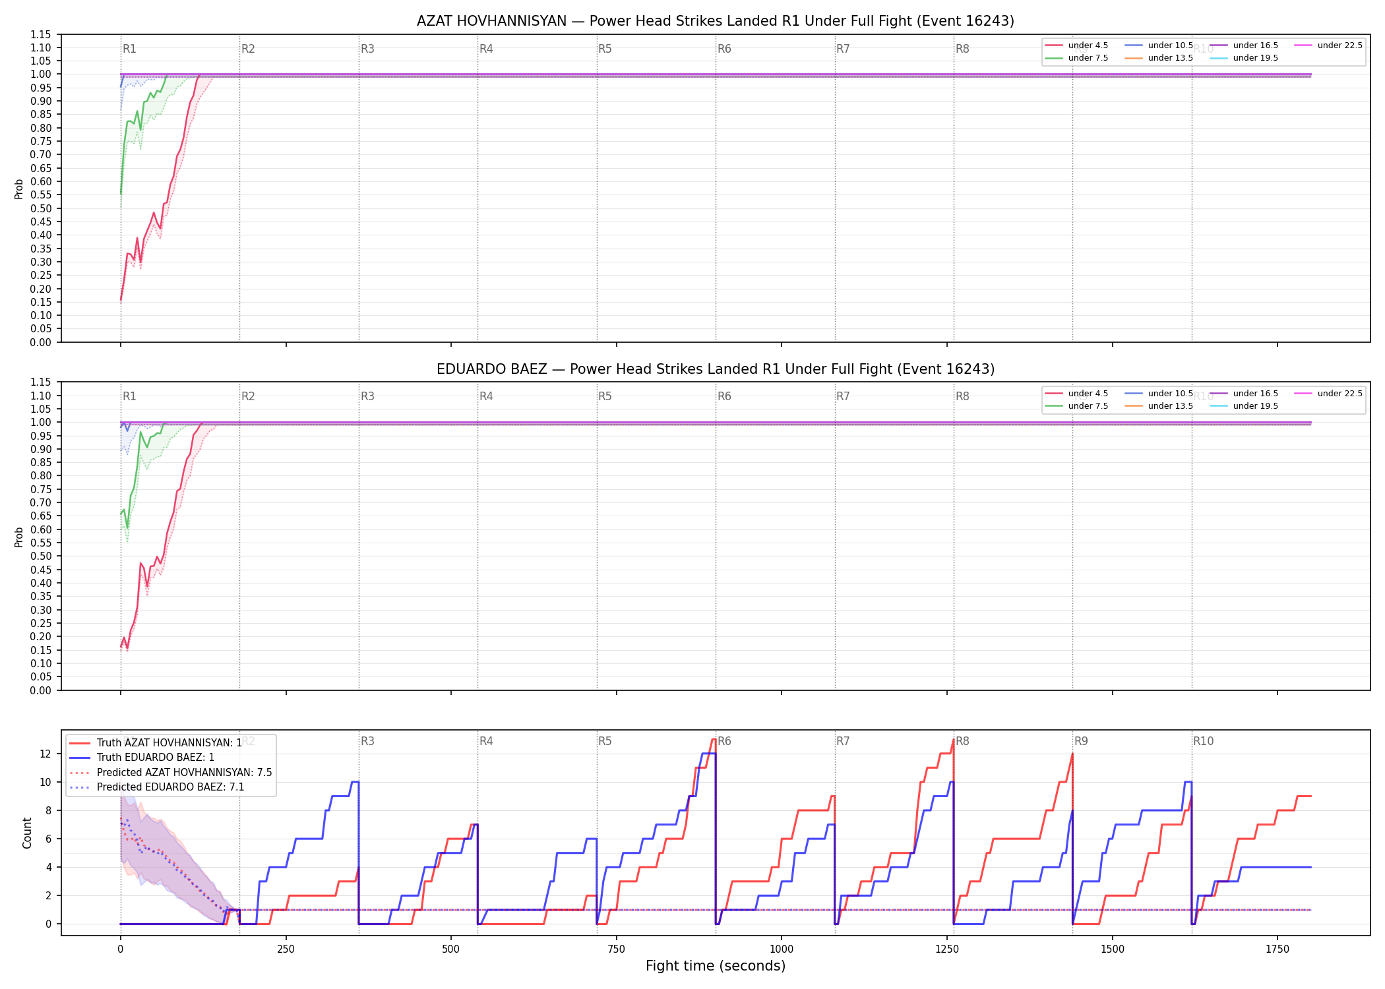Select 'under 22.5' legend entry in Eduardo Baez chart

point(1328,394)
